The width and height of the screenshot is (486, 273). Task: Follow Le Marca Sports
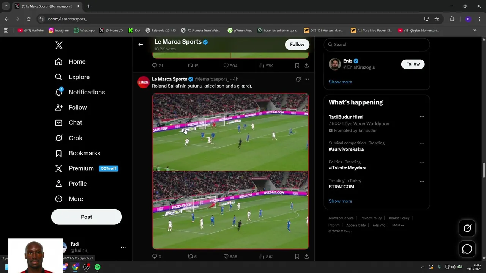pos(297,44)
